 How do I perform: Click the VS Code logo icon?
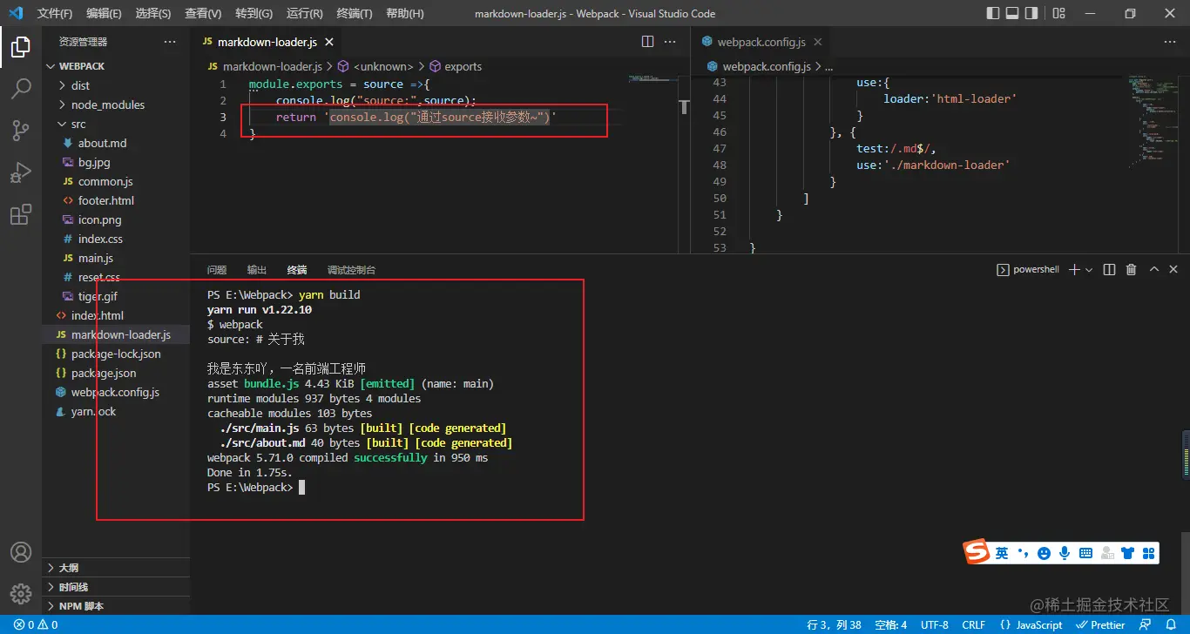(x=15, y=13)
